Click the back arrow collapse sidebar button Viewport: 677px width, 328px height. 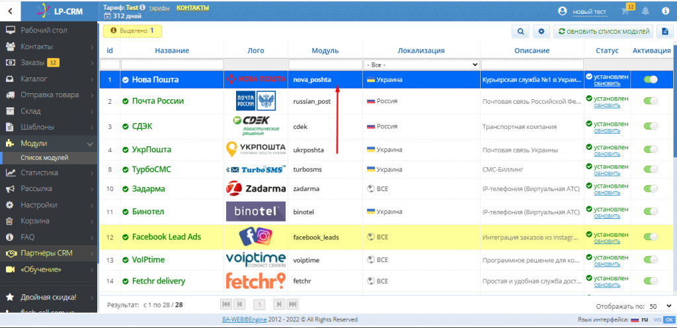pos(11,11)
